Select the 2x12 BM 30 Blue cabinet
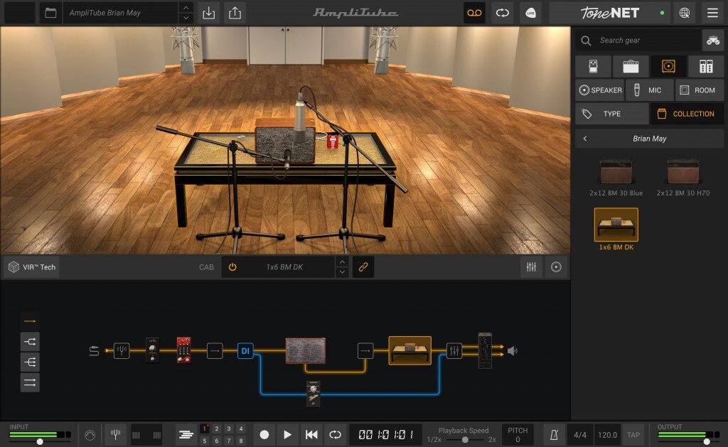The width and height of the screenshot is (728, 447). pos(616,176)
